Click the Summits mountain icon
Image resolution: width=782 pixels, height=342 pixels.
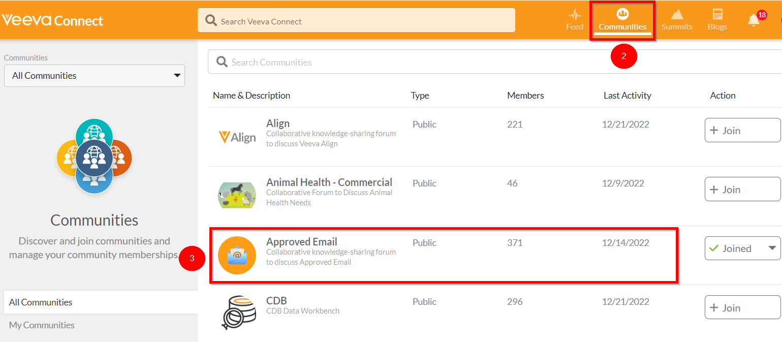click(676, 15)
